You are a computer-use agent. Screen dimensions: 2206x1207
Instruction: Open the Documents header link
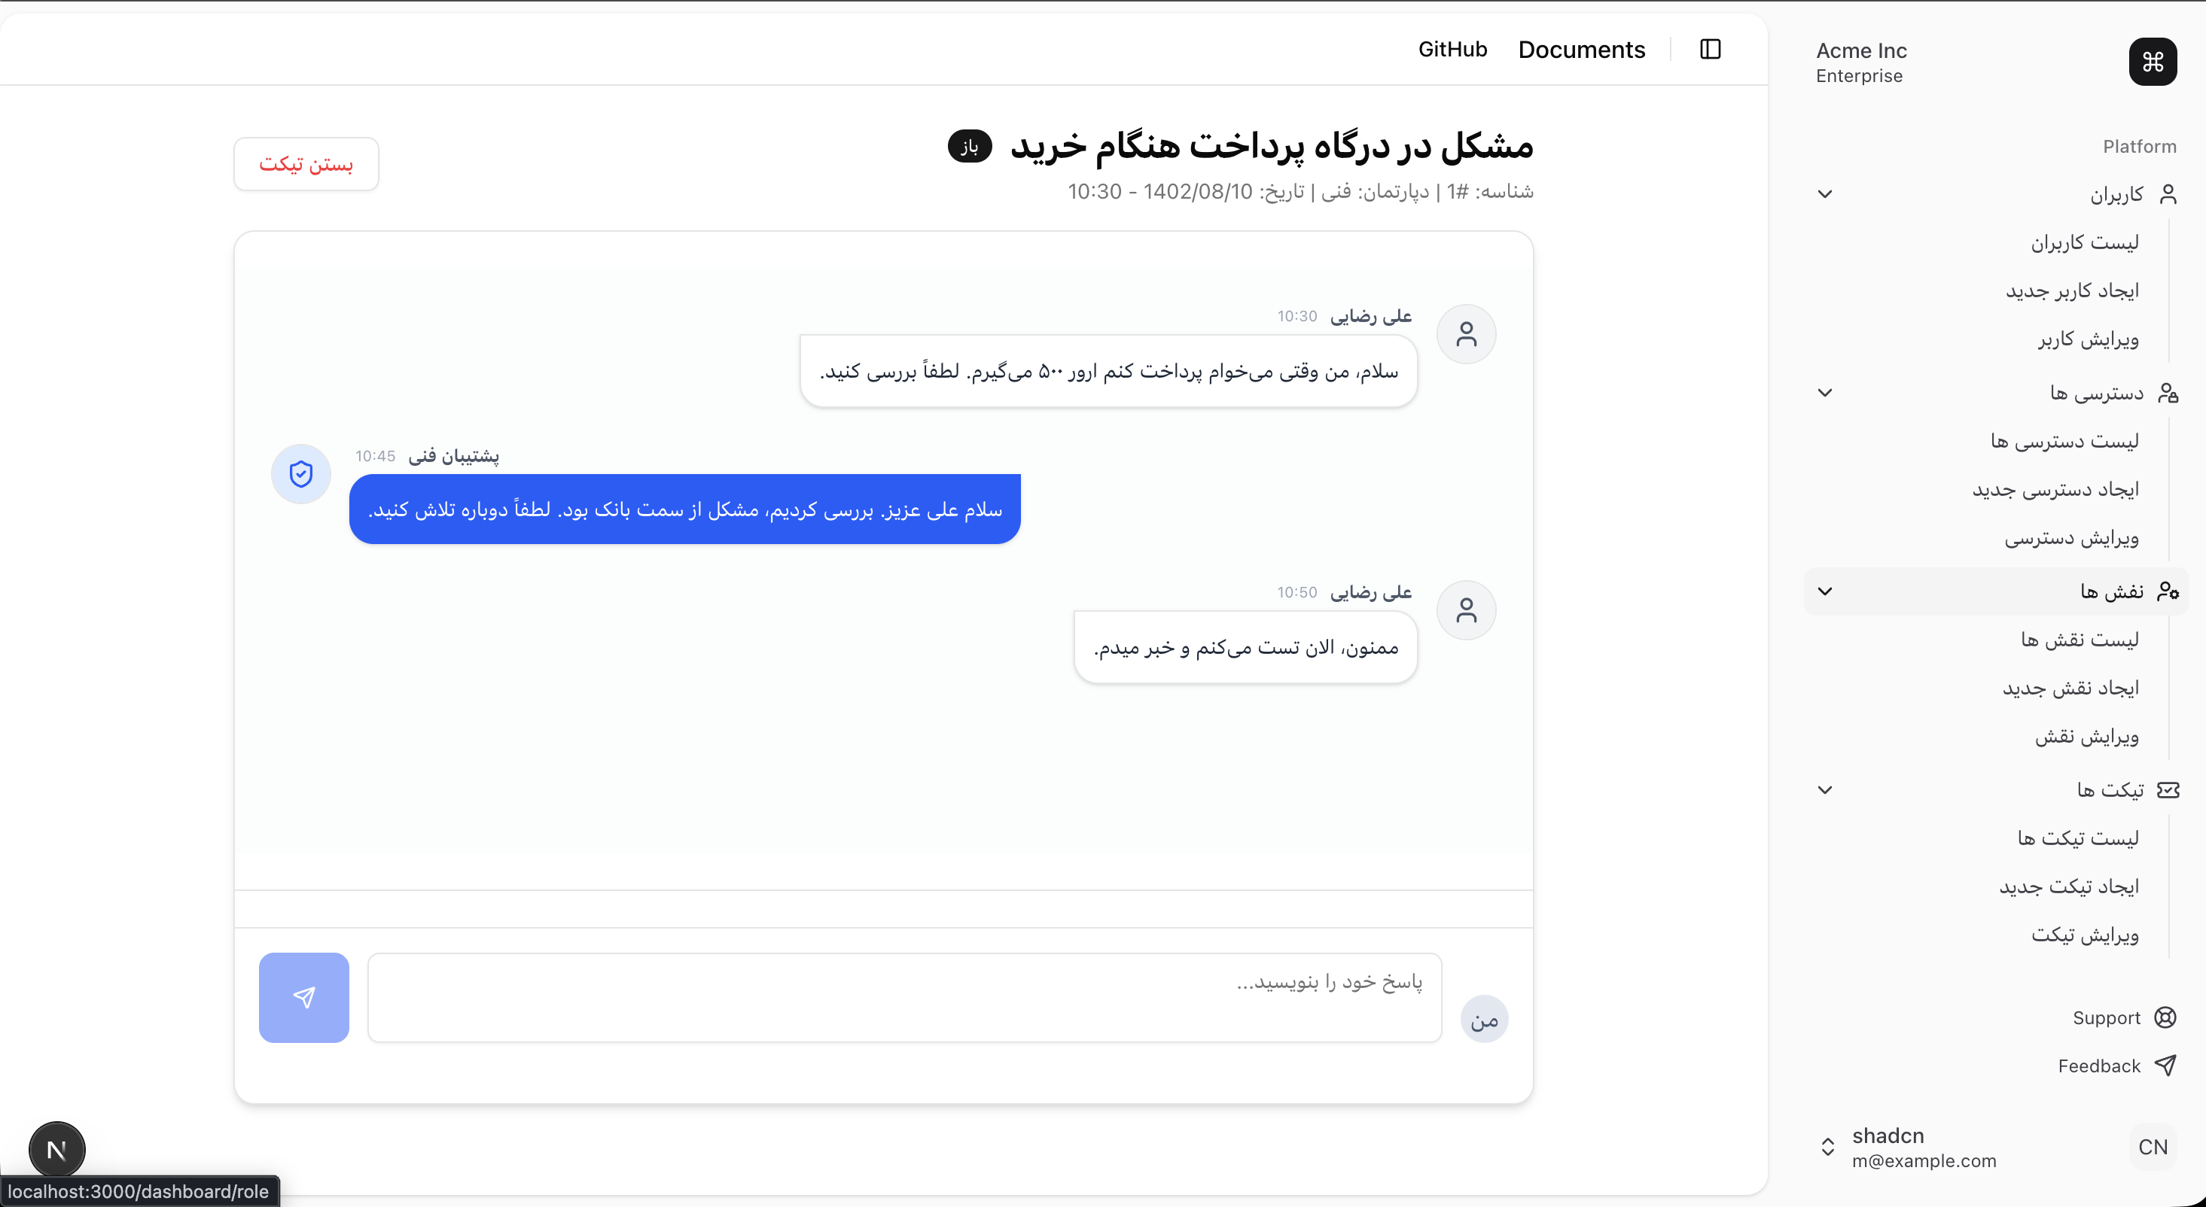1581,50
